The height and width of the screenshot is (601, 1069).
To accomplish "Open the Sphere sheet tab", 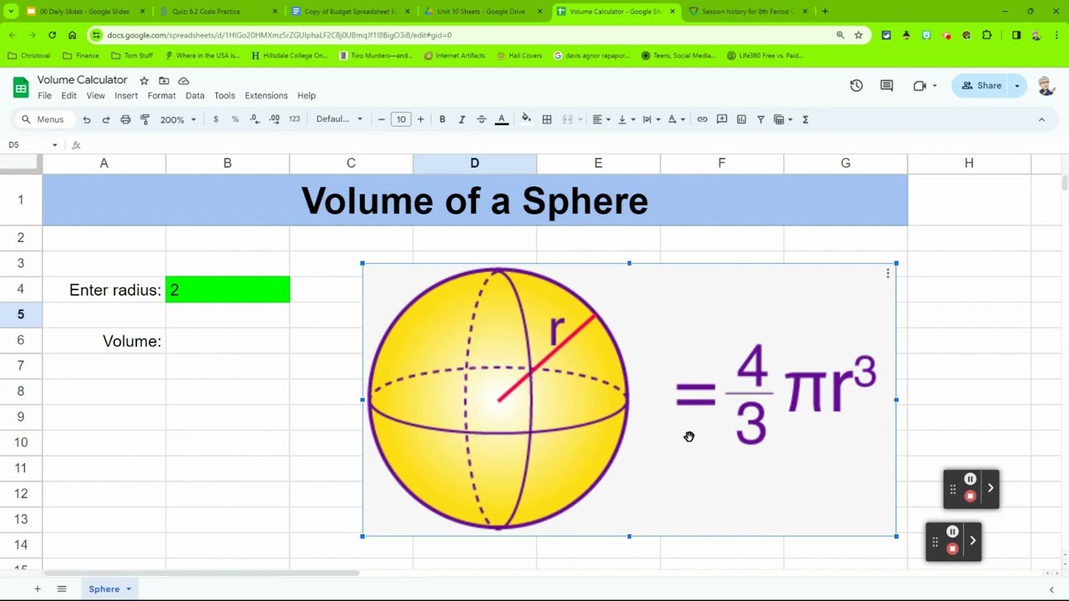I will tap(109, 588).
